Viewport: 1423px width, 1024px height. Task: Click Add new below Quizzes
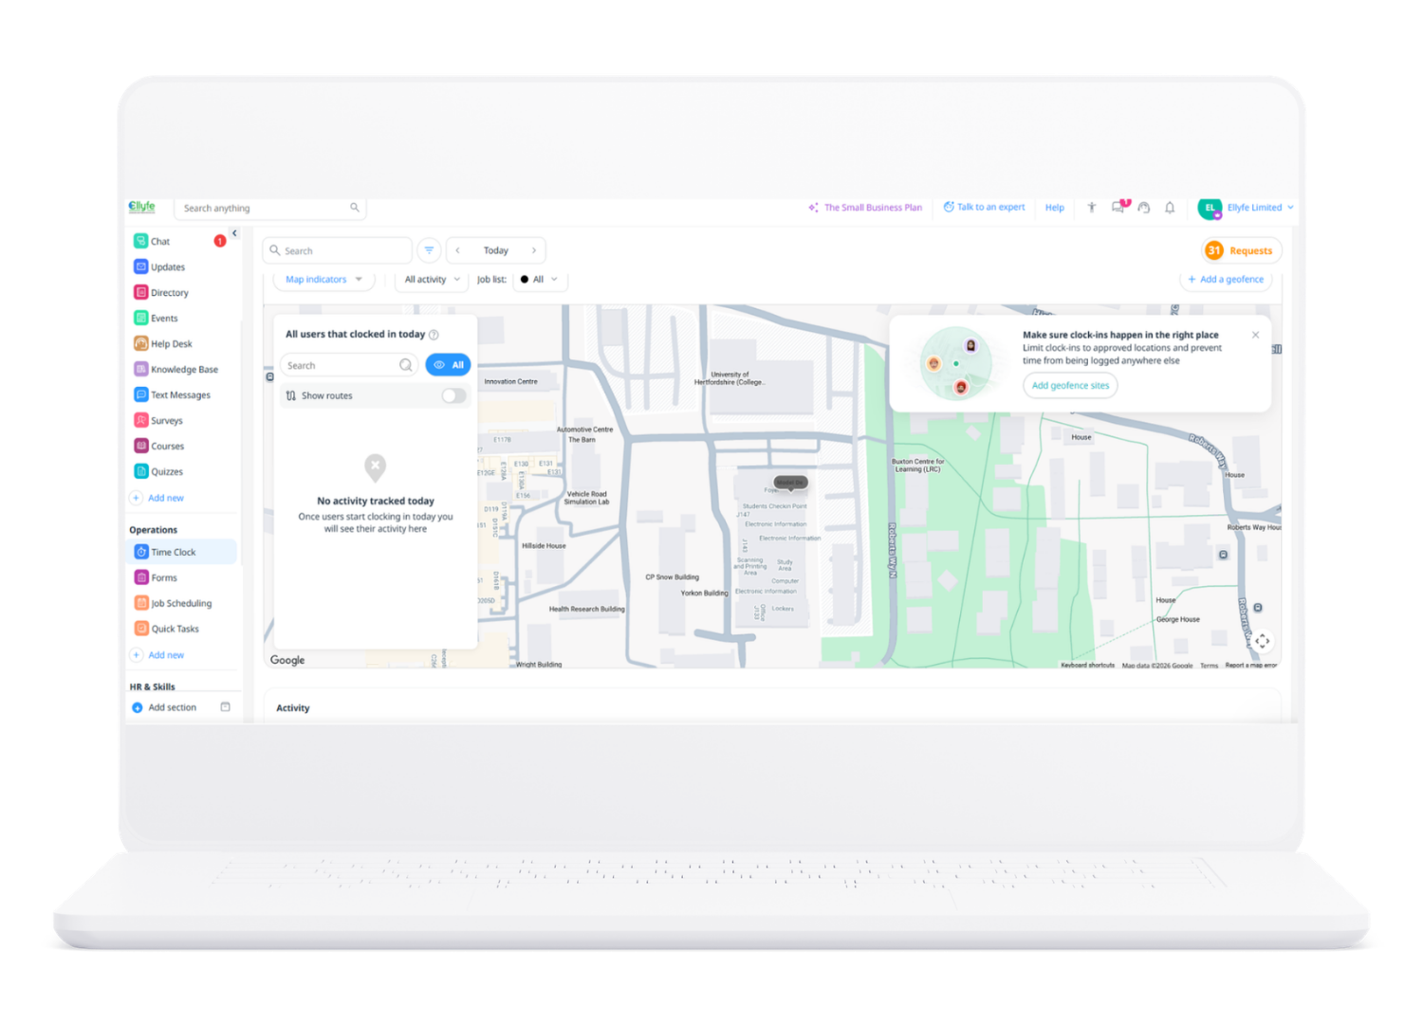point(157,498)
